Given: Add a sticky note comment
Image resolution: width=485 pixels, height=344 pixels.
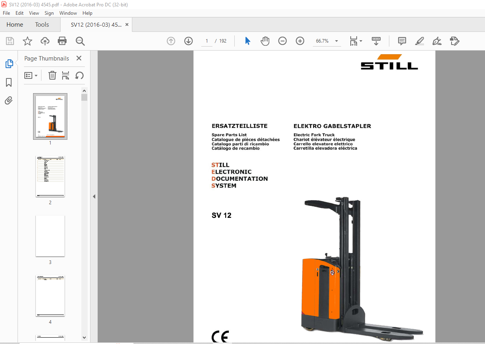Looking at the screenshot, I should pos(402,41).
